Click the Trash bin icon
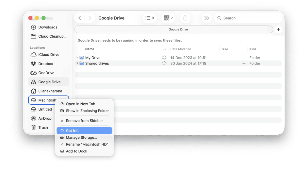The height and width of the screenshot is (175, 308). (x=33, y=128)
